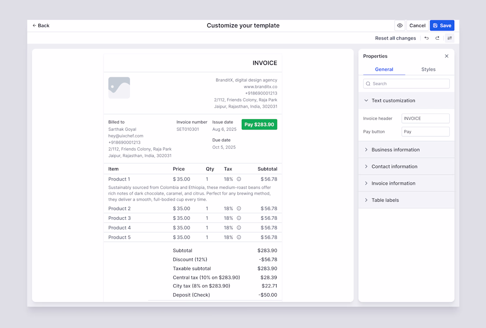The height and width of the screenshot is (328, 486).
Task: Focus the properties Search field
Action: pos(406,83)
